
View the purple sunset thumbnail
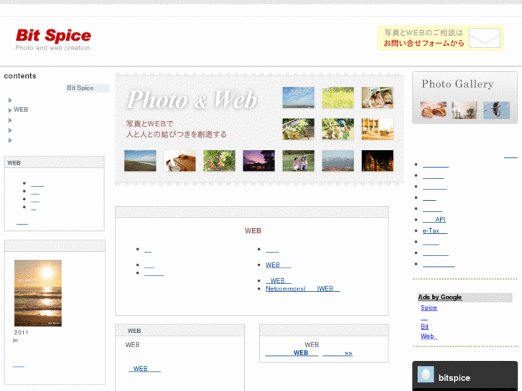tap(259, 161)
